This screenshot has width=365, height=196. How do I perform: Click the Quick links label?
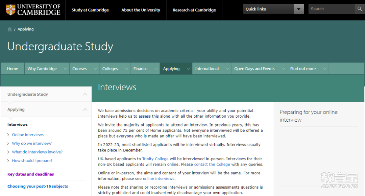pos(255,9)
